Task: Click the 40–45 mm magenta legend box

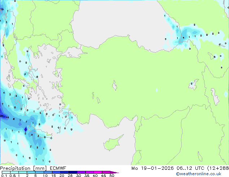Action: click(98, 172)
